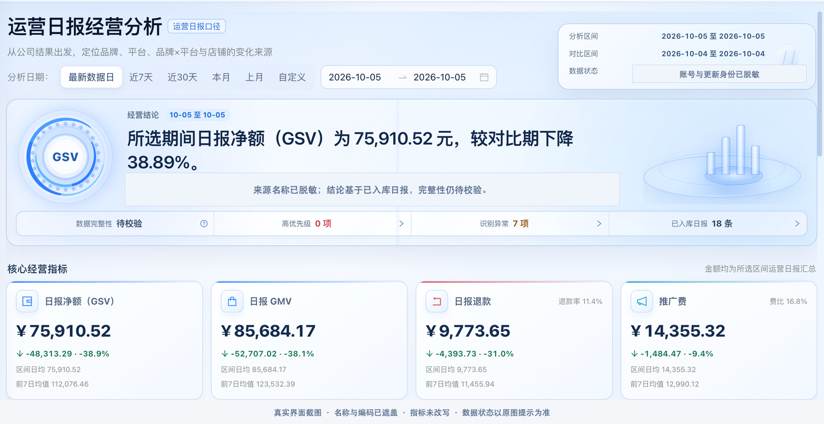Click the 费比 16.8% label
Viewport: 824px width, 424px height.
point(789,301)
